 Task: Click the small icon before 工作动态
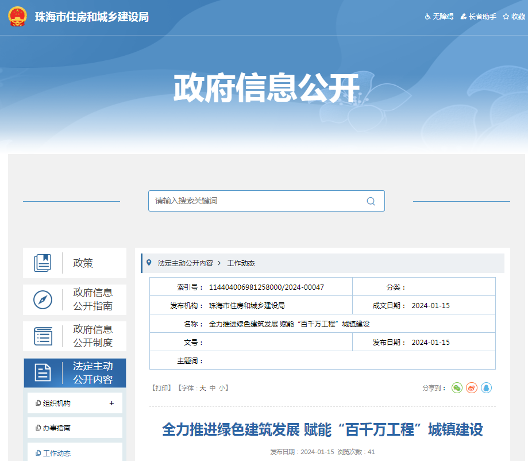pos(38,454)
